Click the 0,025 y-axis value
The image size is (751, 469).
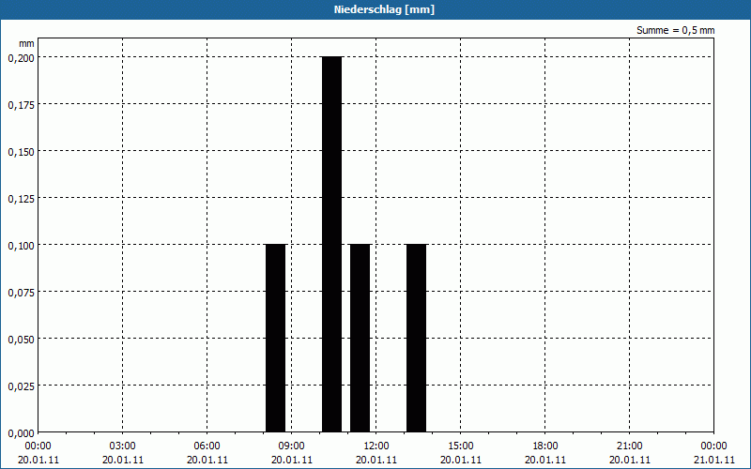[21, 386]
